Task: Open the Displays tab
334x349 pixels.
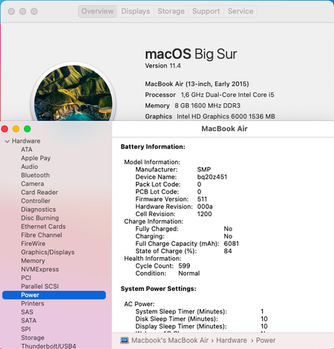Action: coord(136,11)
